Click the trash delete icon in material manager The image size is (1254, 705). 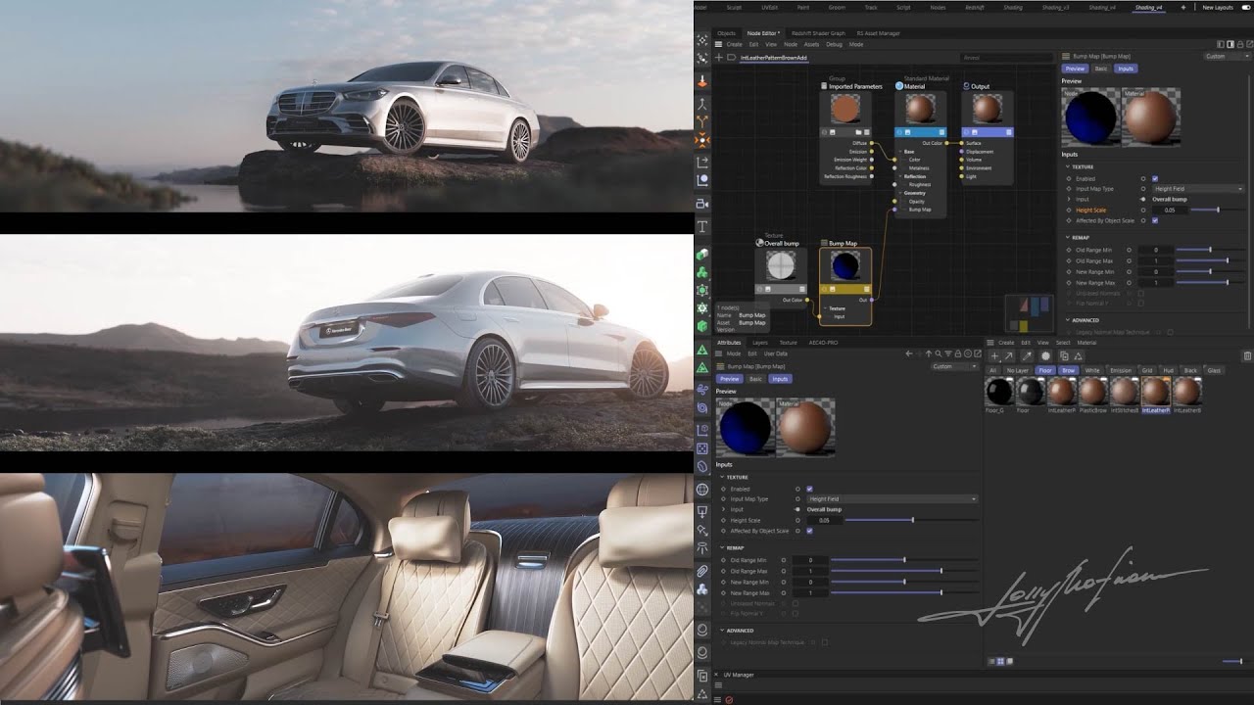[x=1247, y=356]
